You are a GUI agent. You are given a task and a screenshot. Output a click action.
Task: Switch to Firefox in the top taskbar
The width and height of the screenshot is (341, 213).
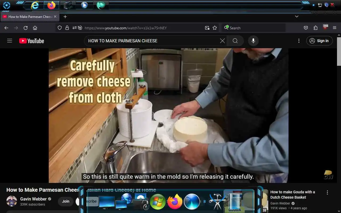click(x=51, y=5)
